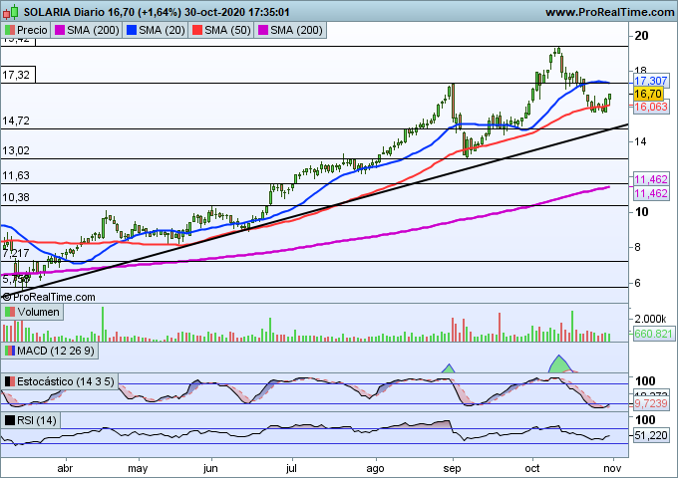Viewport: 678px width, 478px height.
Task: Click the RSI indicator icon
Action: tap(10, 420)
